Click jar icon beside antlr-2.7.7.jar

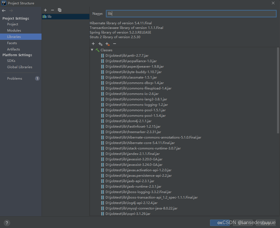tap(103, 56)
